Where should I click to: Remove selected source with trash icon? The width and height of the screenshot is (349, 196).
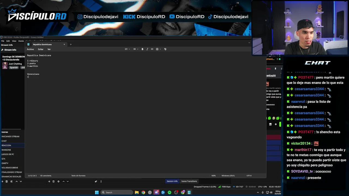(x=53, y=181)
